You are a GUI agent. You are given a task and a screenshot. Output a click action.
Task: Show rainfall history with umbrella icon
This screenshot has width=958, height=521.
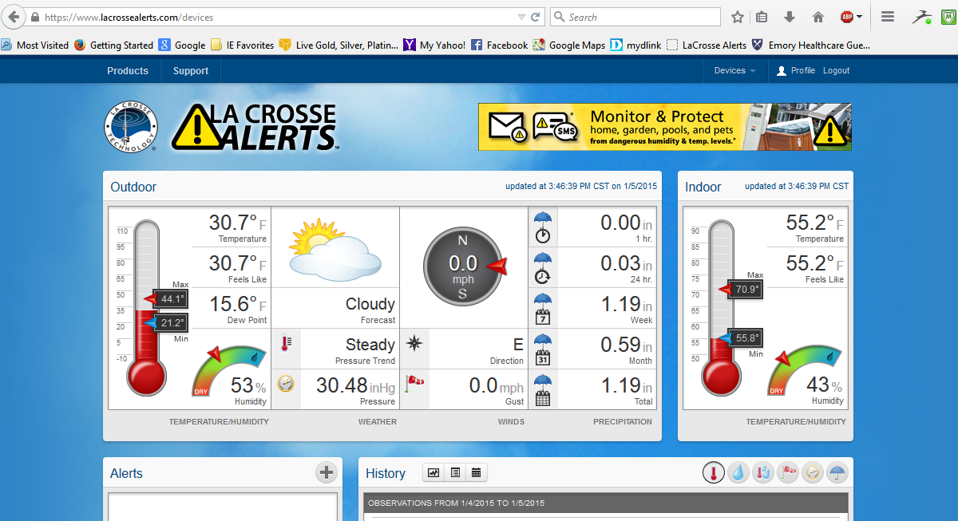[837, 473]
